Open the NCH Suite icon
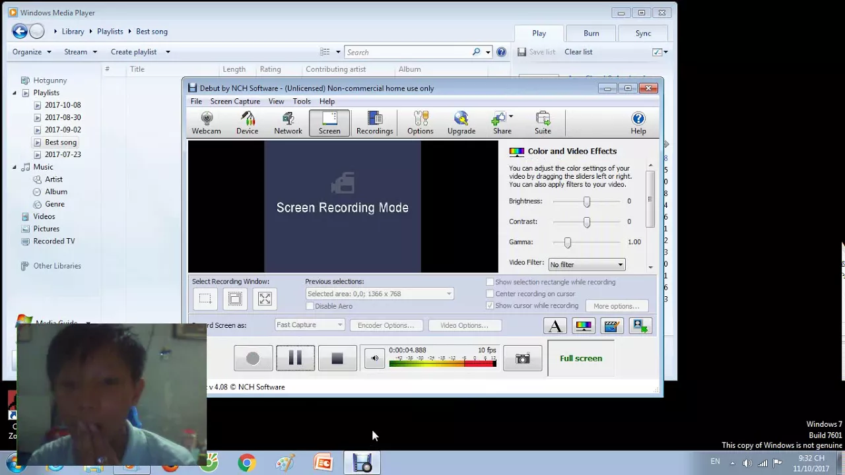 pos(543,123)
